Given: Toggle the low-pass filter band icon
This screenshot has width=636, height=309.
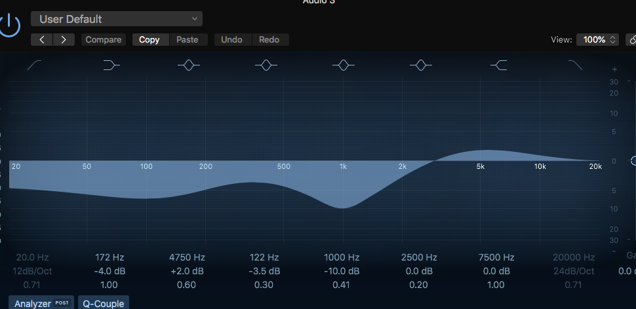Looking at the screenshot, I should [575, 65].
